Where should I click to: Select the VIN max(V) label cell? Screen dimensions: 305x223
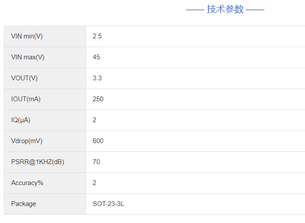tap(28, 57)
